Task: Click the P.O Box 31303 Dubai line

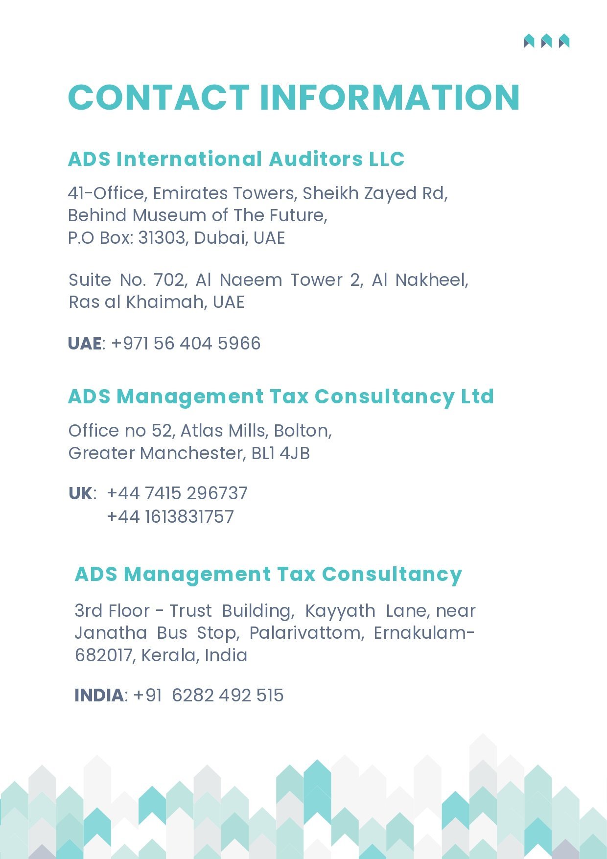Action: point(176,238)
